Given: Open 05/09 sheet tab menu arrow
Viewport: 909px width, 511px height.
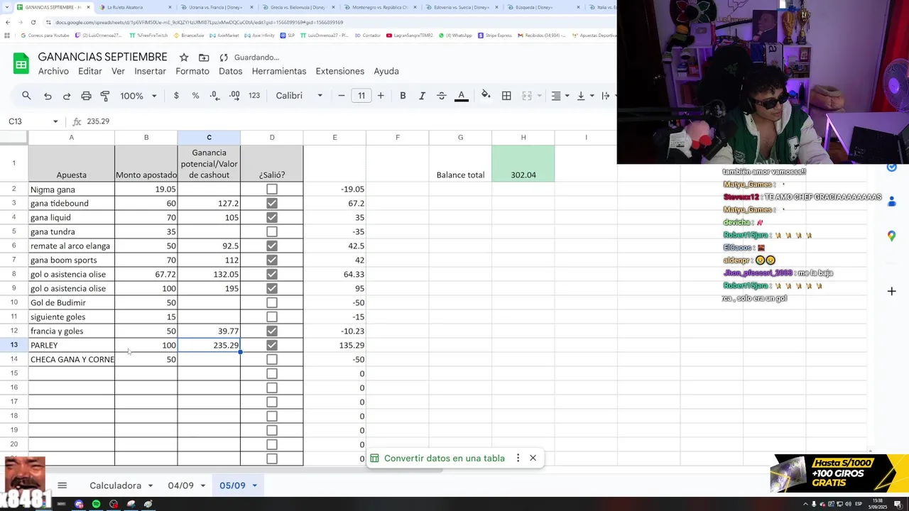Looking at the screenshot, I should (254, 486).
